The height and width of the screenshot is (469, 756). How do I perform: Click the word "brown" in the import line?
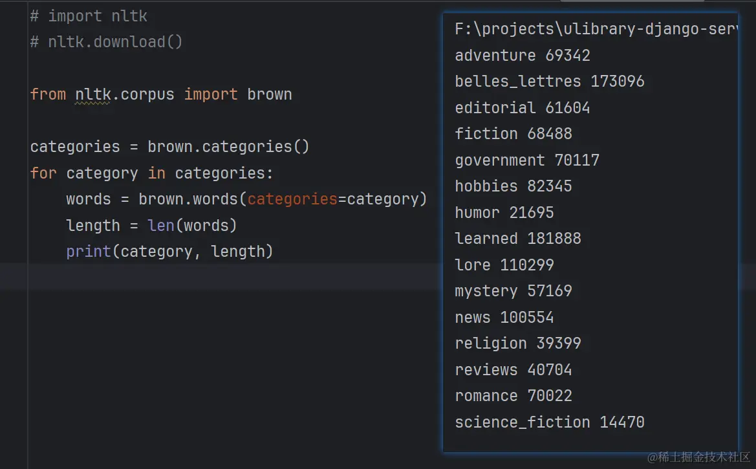[x=269, y=94]
